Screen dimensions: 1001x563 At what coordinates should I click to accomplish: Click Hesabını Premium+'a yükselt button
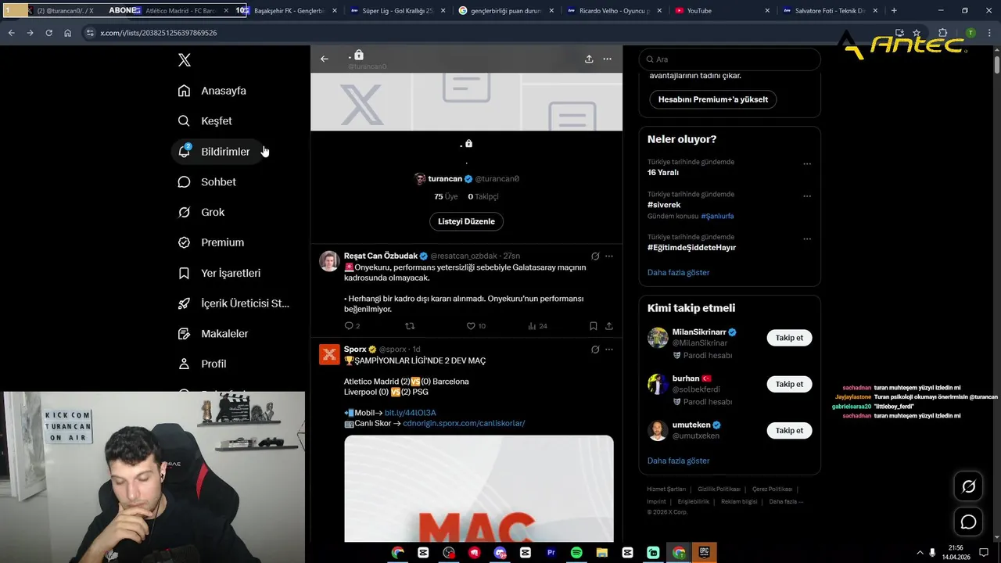[712, 99]
